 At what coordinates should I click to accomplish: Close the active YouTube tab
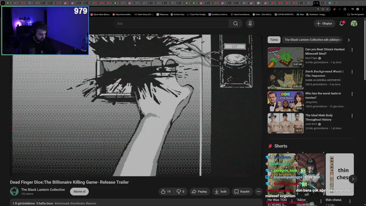pos(317,3)
